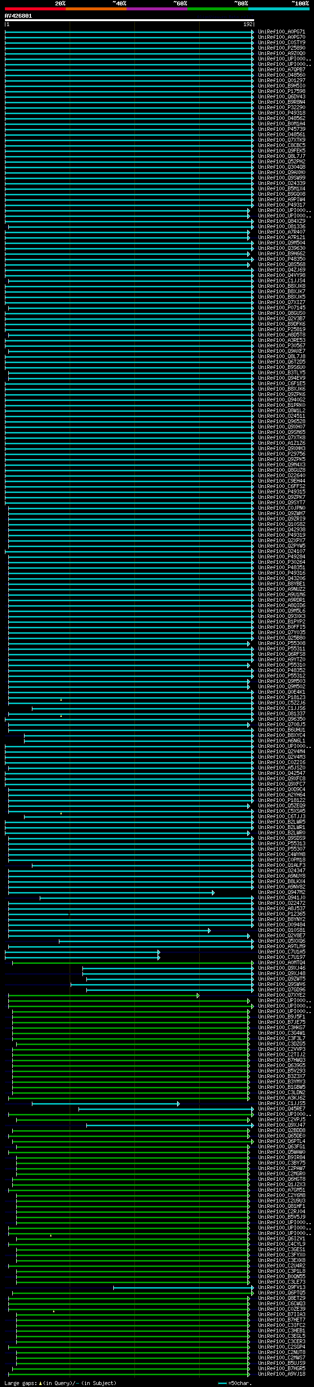This screenshot has width=314, height=1387.
Task: Open hit UniRef100_O81336
Action: 282,226
